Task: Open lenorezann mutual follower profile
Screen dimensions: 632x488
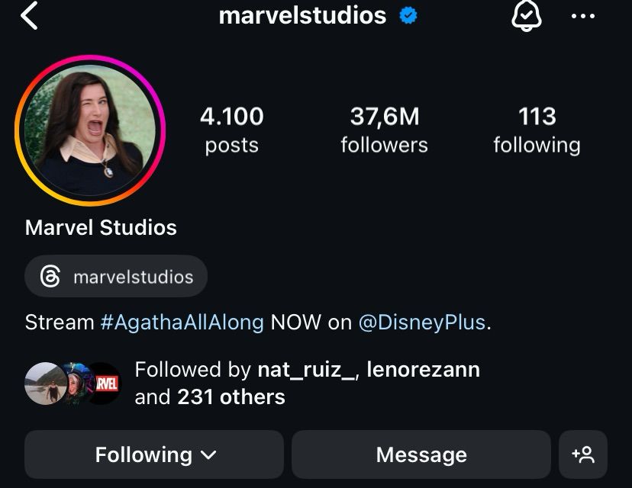Action: 423,370
